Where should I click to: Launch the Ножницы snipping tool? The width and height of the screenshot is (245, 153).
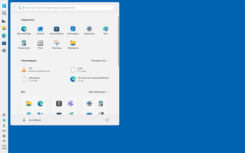[x=56, y=45]
